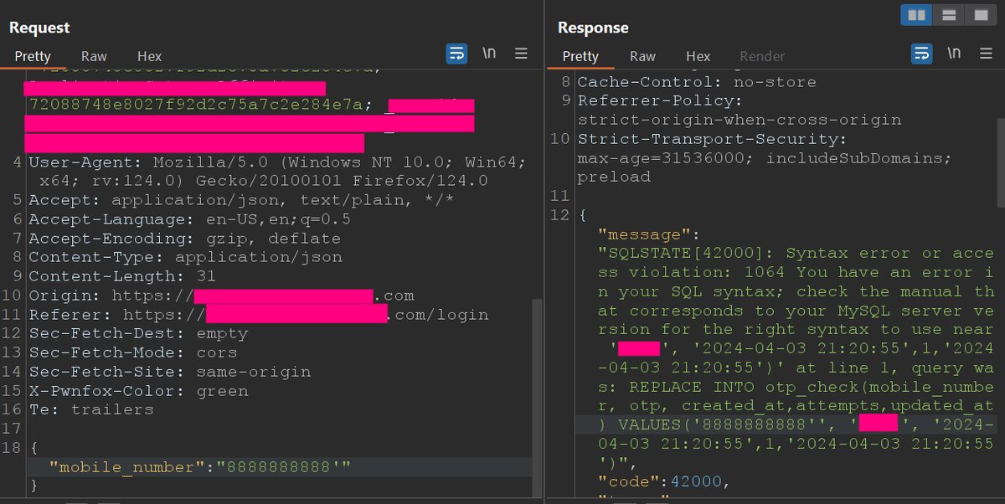Click line number 10 in the Response gutter
Screen dimensions: 1005x504
[559, 138]
